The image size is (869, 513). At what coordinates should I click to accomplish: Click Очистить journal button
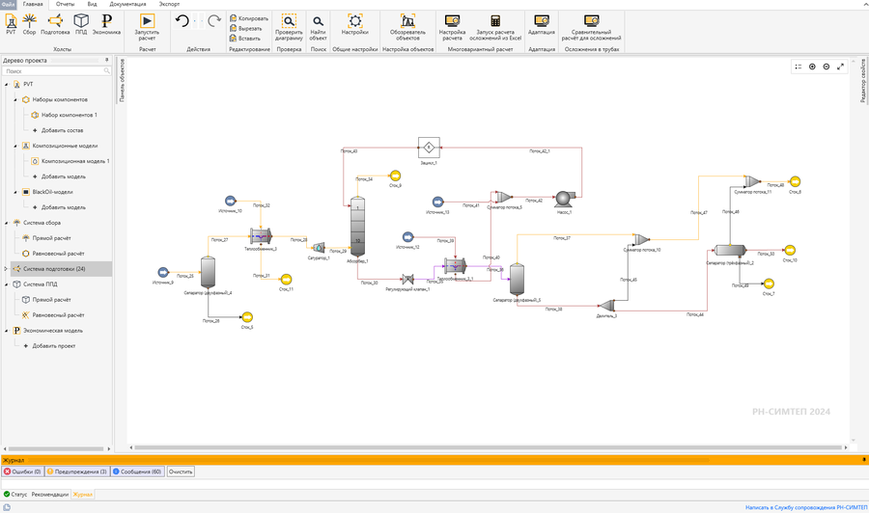tap(181, 472)
